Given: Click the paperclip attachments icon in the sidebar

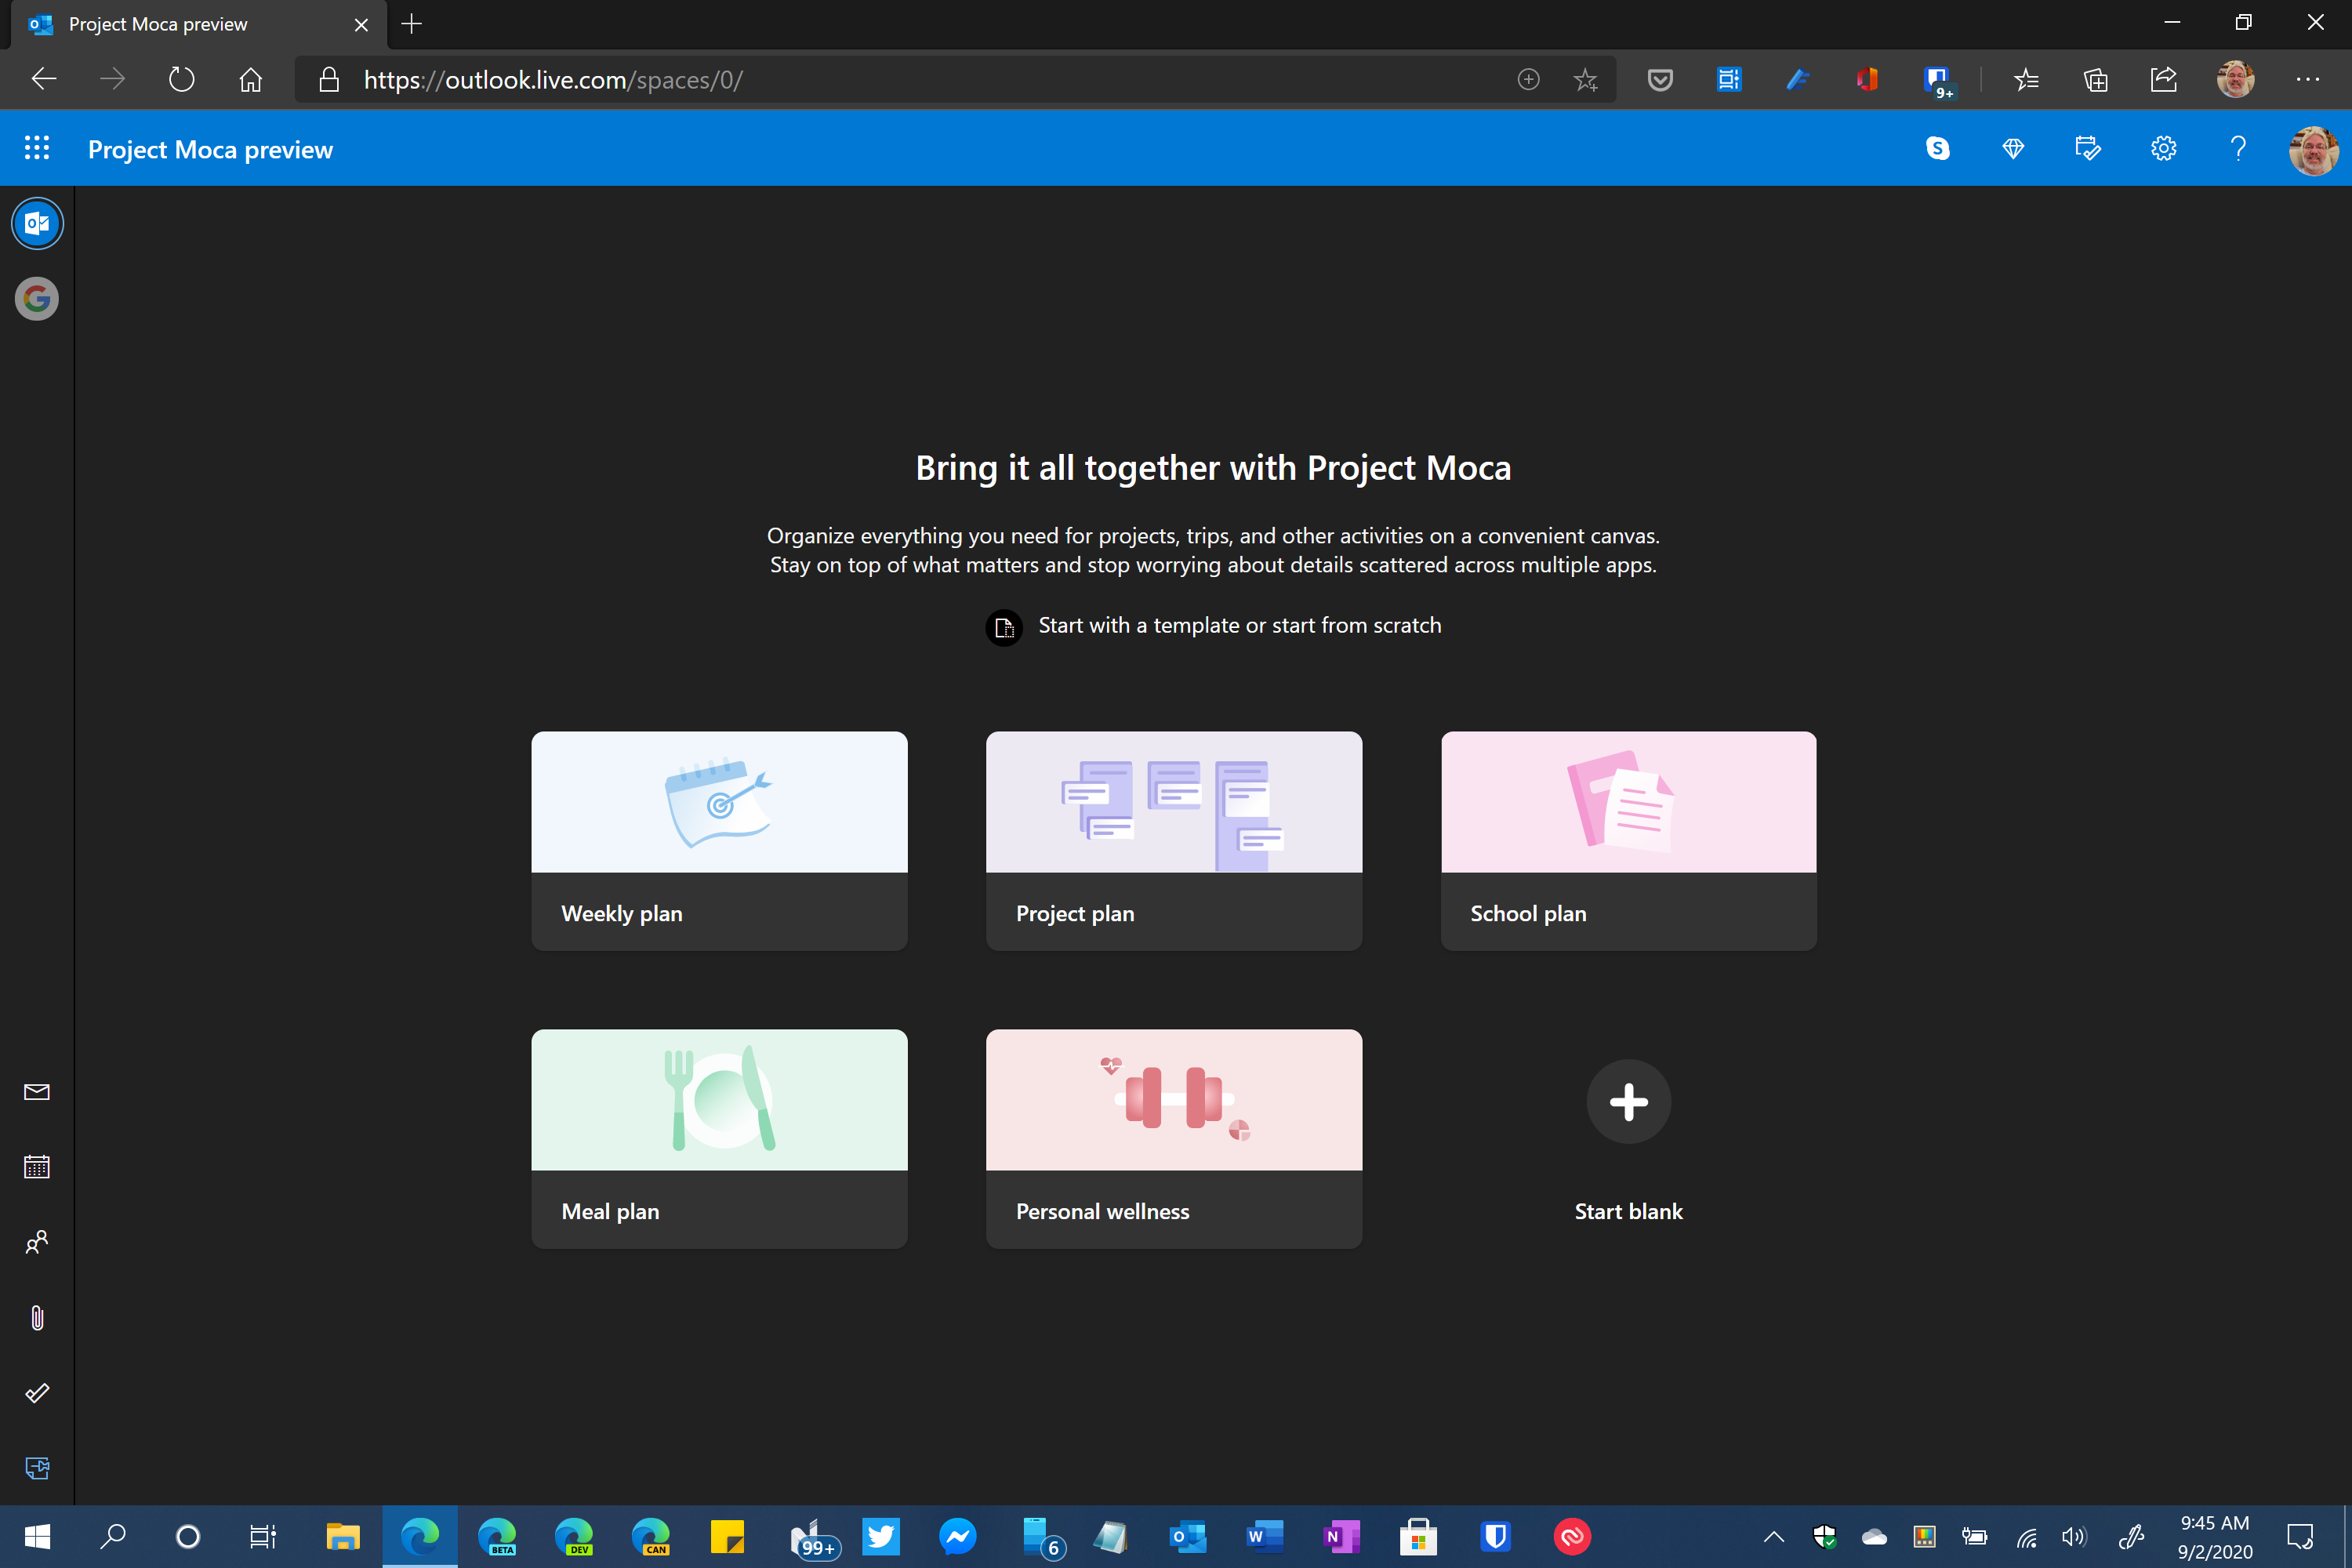Looking at the screenshot, I should 37,1317.
